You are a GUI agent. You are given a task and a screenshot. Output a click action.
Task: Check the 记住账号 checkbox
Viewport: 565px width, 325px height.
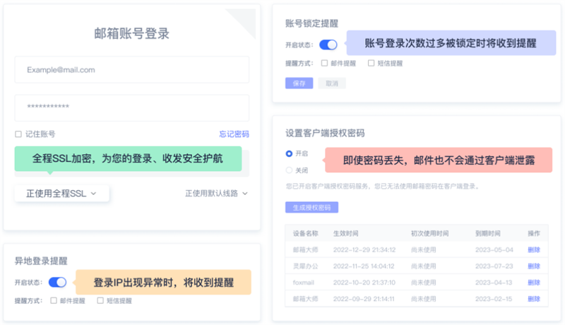pyautogui.click(x=18, y=134)
